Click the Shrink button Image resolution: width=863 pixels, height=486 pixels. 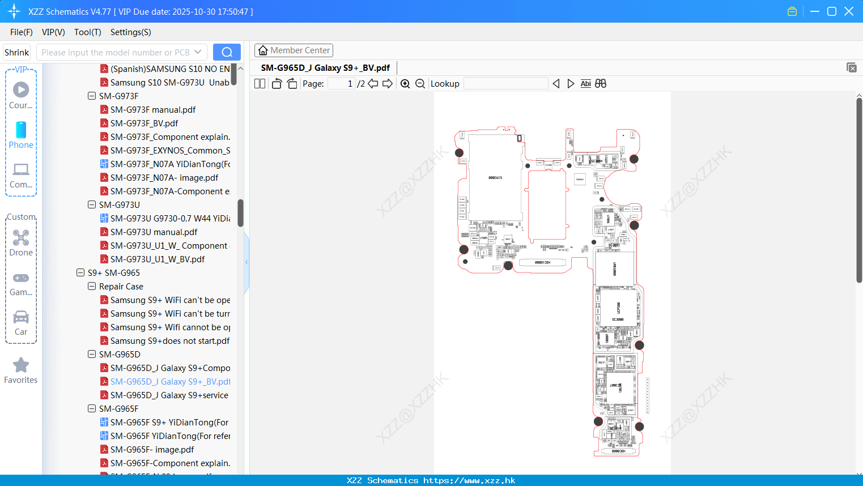(x=16, y=52)
